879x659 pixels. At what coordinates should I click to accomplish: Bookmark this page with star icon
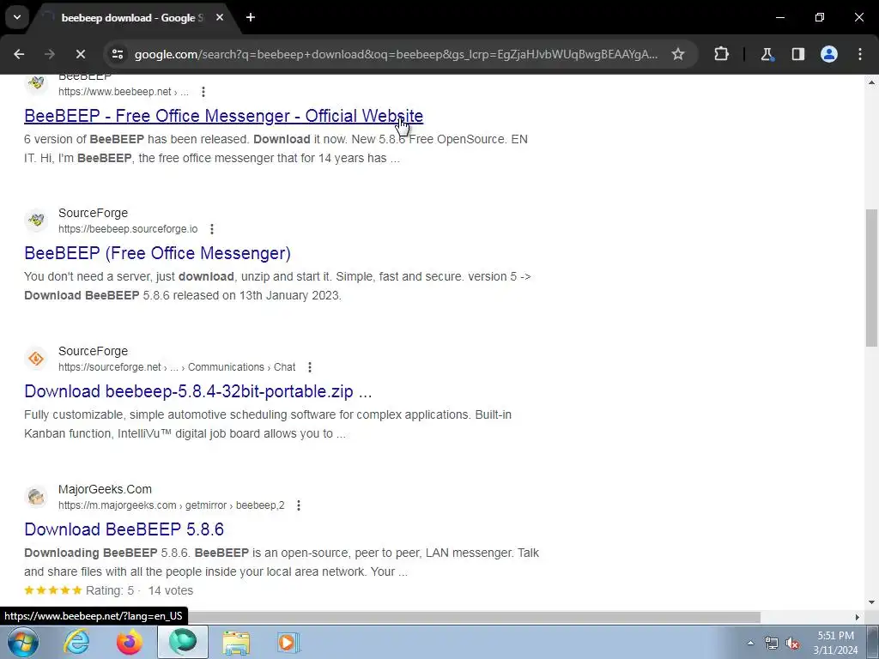(678, 54)
